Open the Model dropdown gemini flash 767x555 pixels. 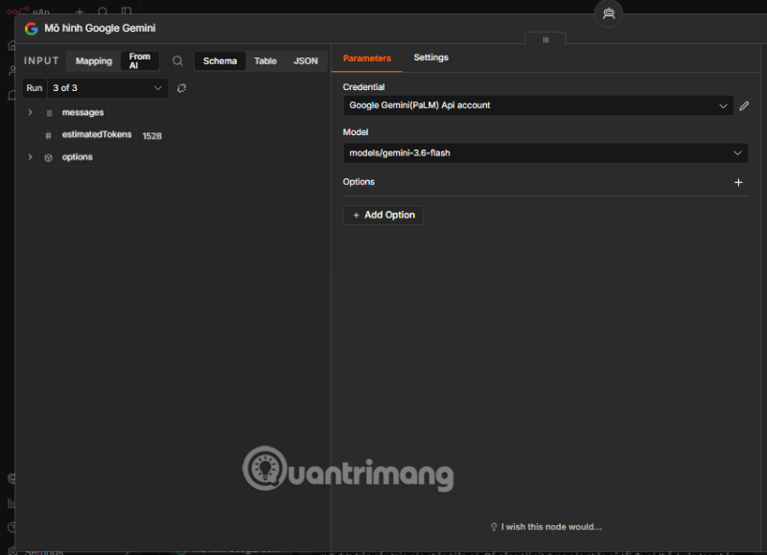click(x=546, y=153)
